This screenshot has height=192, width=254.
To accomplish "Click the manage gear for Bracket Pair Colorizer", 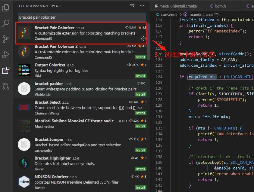I will click(x=143, y=38).
